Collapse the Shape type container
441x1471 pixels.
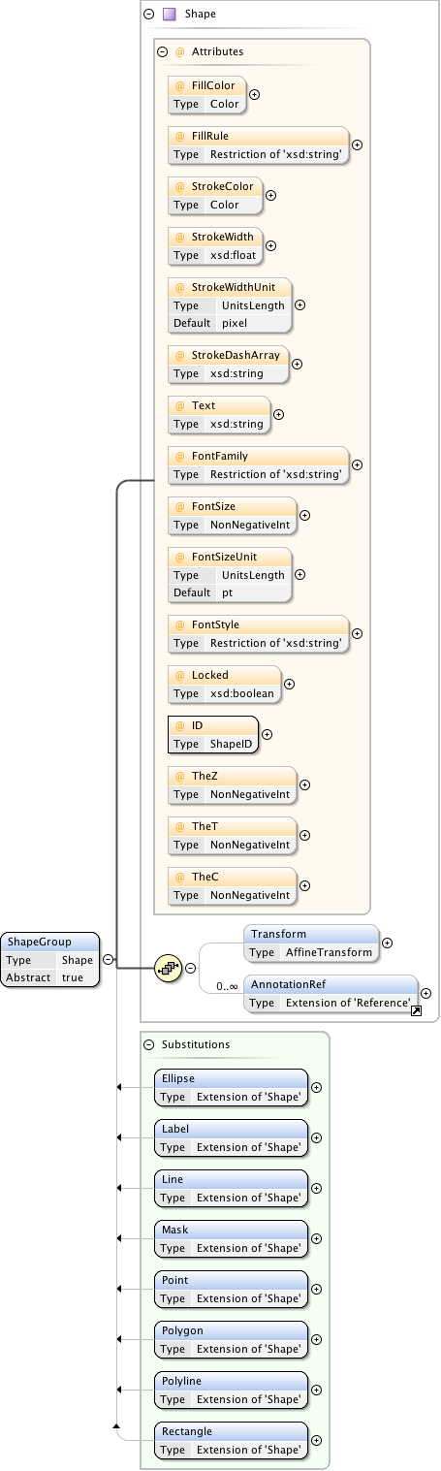(x=148, y=15)
